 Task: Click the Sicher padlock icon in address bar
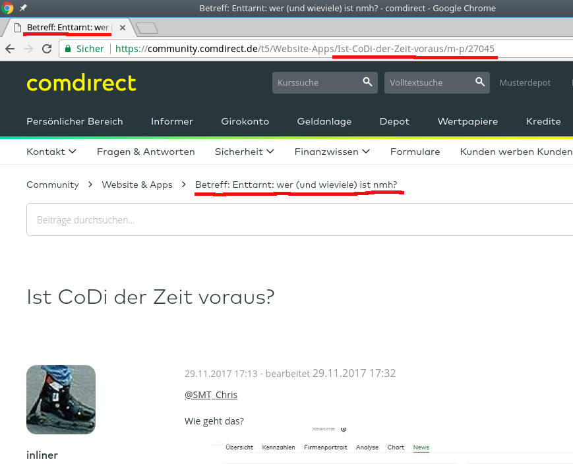68,48
